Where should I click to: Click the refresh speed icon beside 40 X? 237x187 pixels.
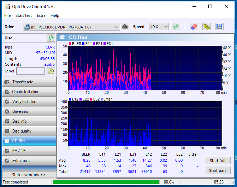tap(176, 27)
